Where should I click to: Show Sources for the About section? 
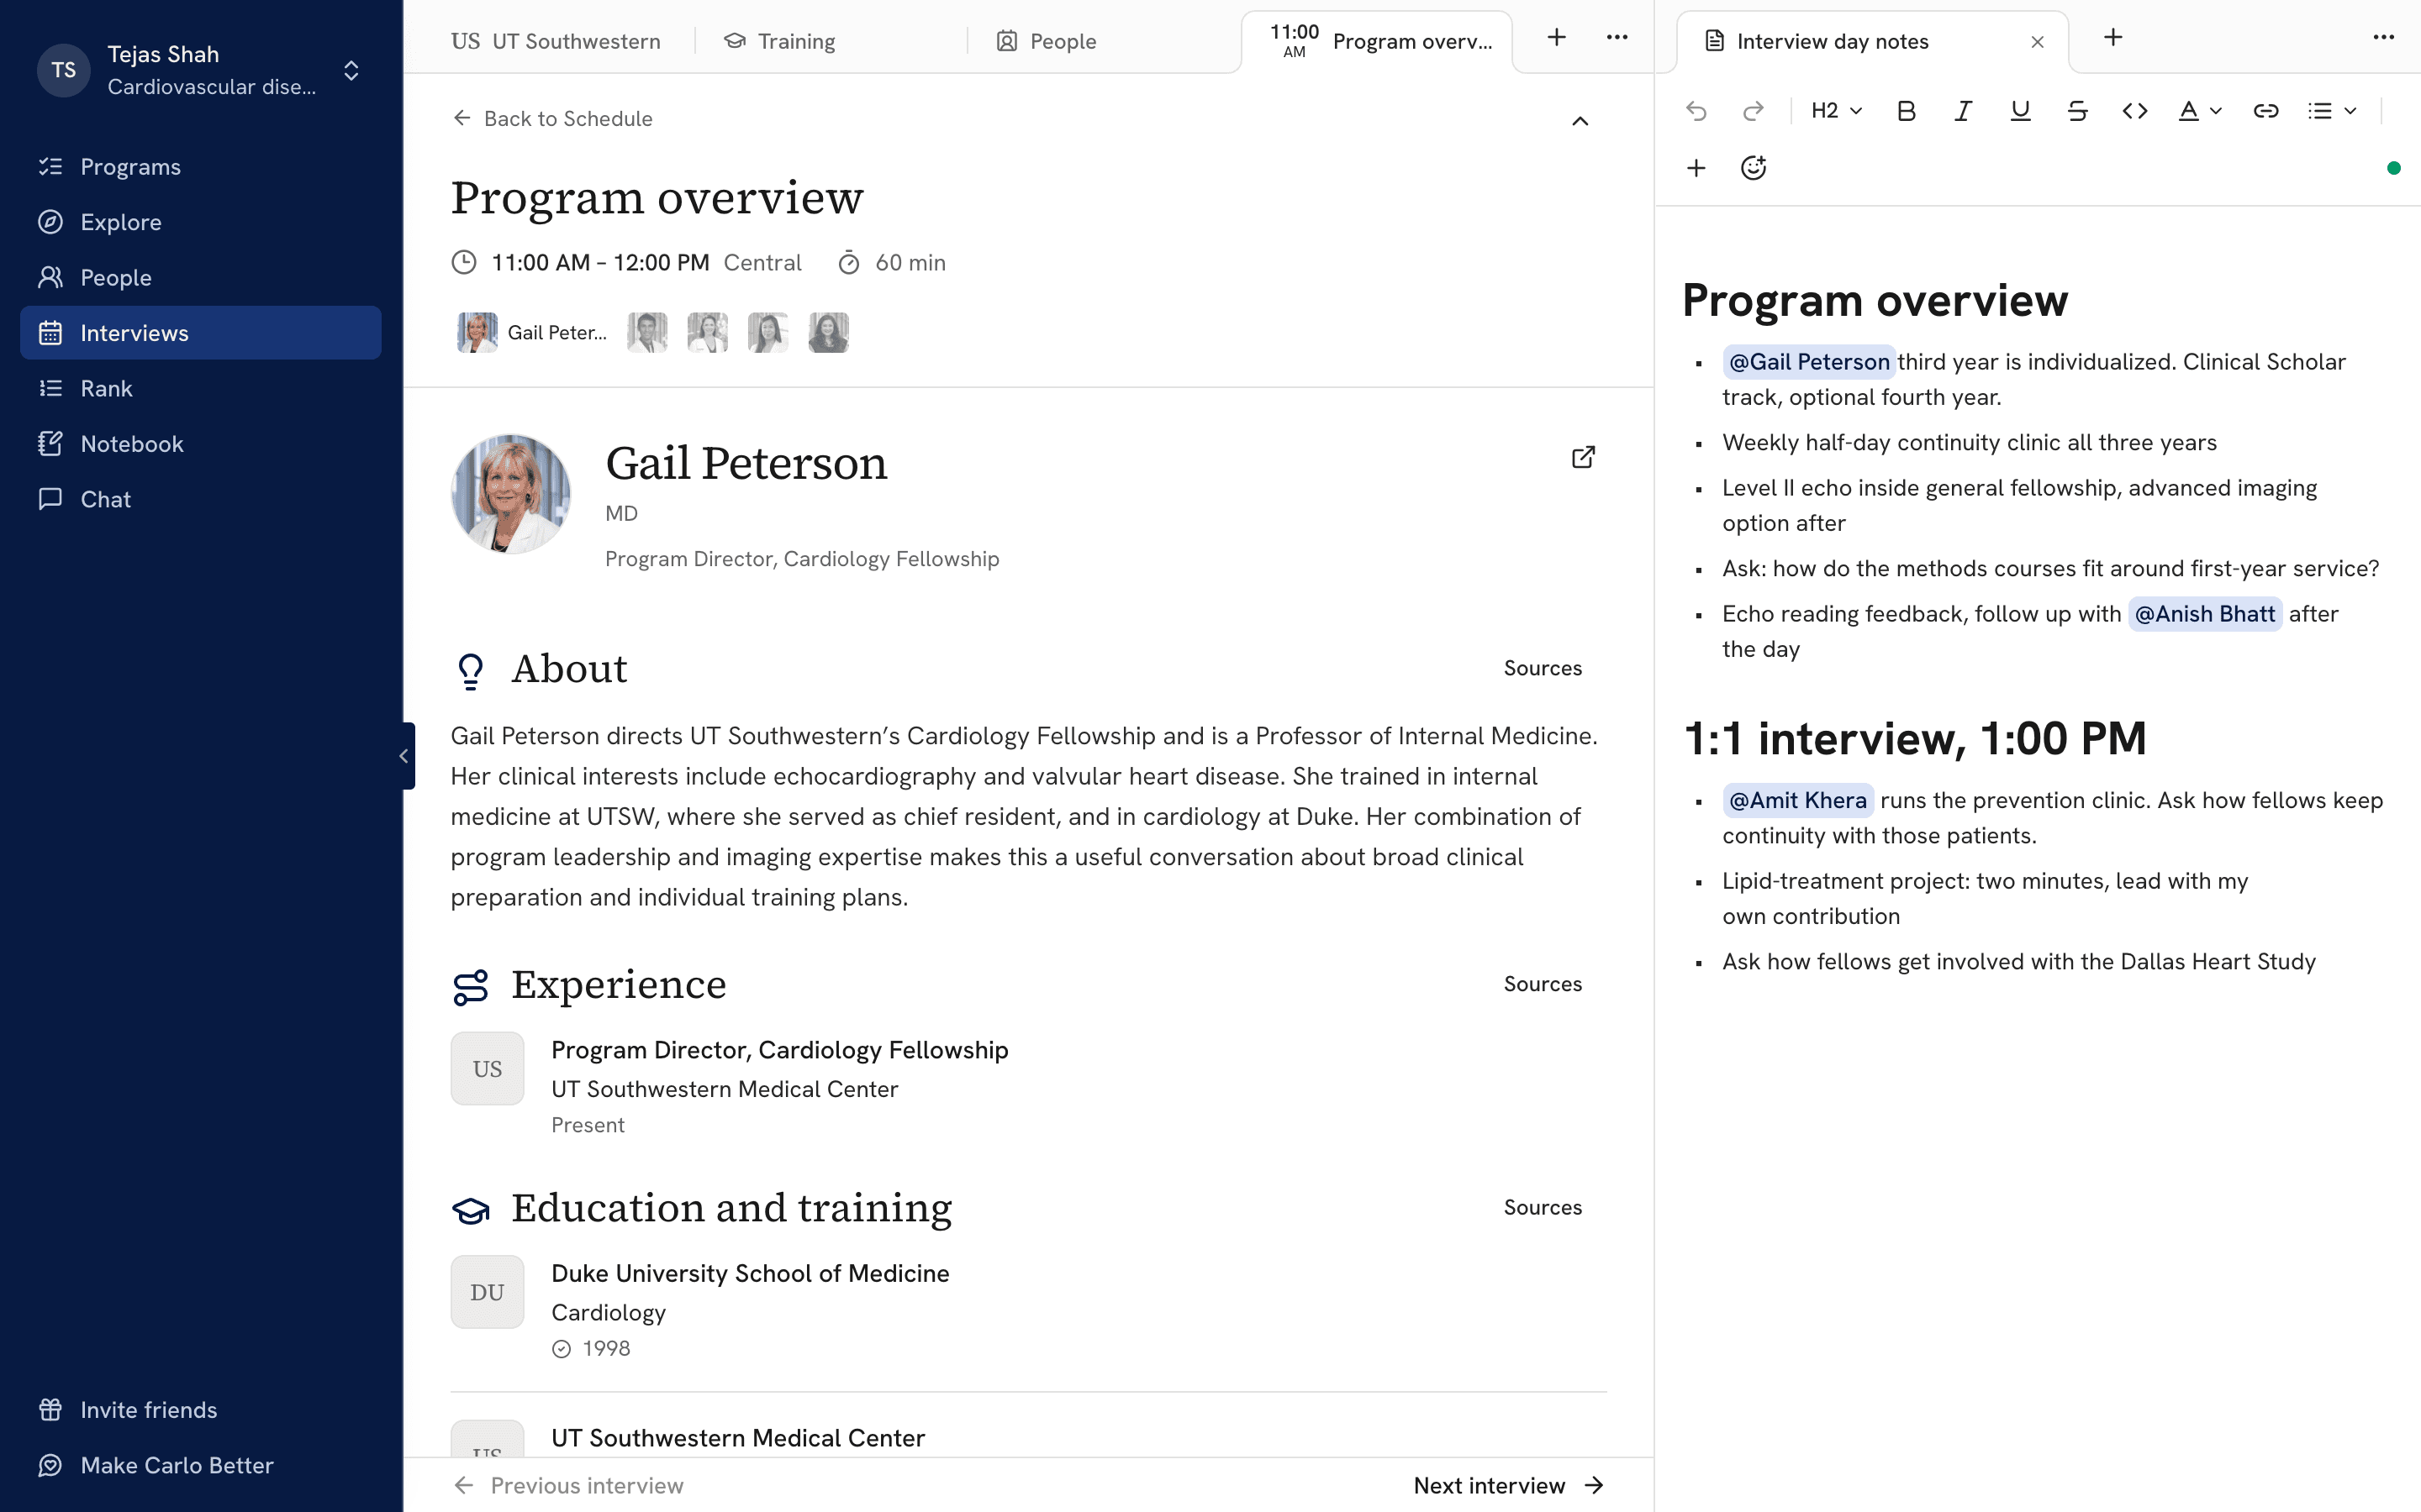[x=1543, y=668]
